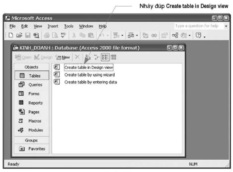Click the File Search icon in the toolbar
233x172 pixels.
tap(36, 35)
